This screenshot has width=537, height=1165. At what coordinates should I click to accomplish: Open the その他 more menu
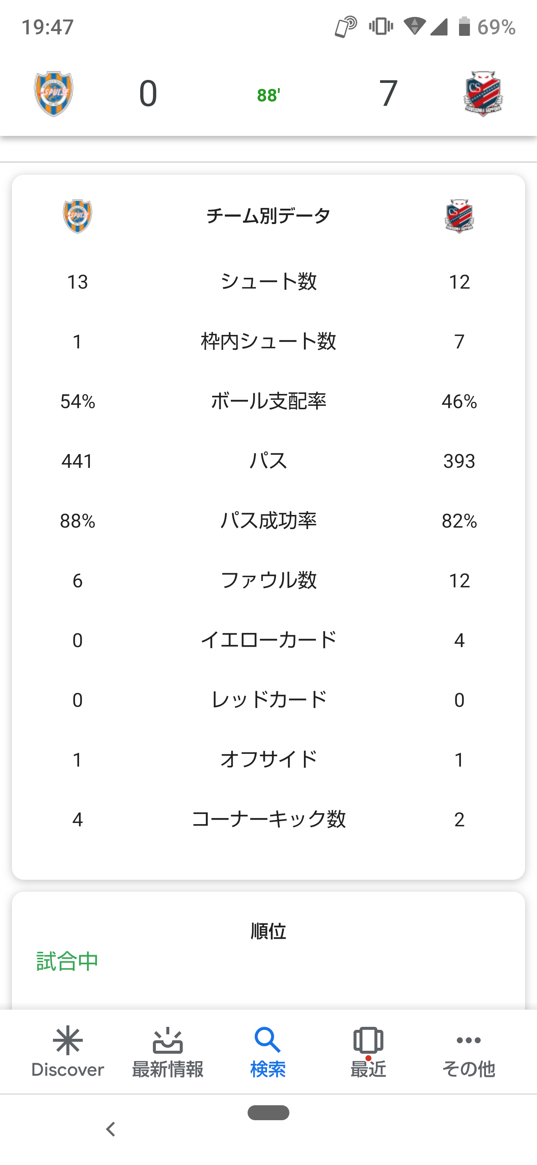(x=468, y=1052)
